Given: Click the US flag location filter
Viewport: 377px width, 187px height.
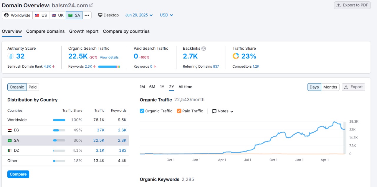Looking at the screenshot, I should point(41,15).
